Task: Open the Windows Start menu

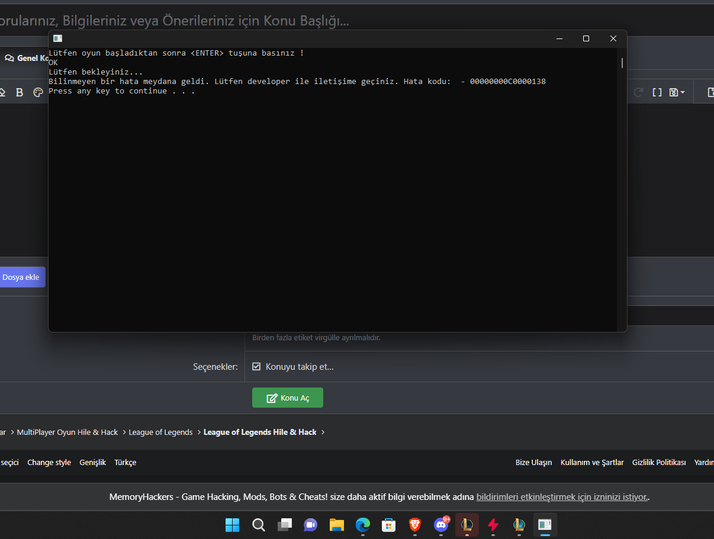Action: click(x=232, y=525)
